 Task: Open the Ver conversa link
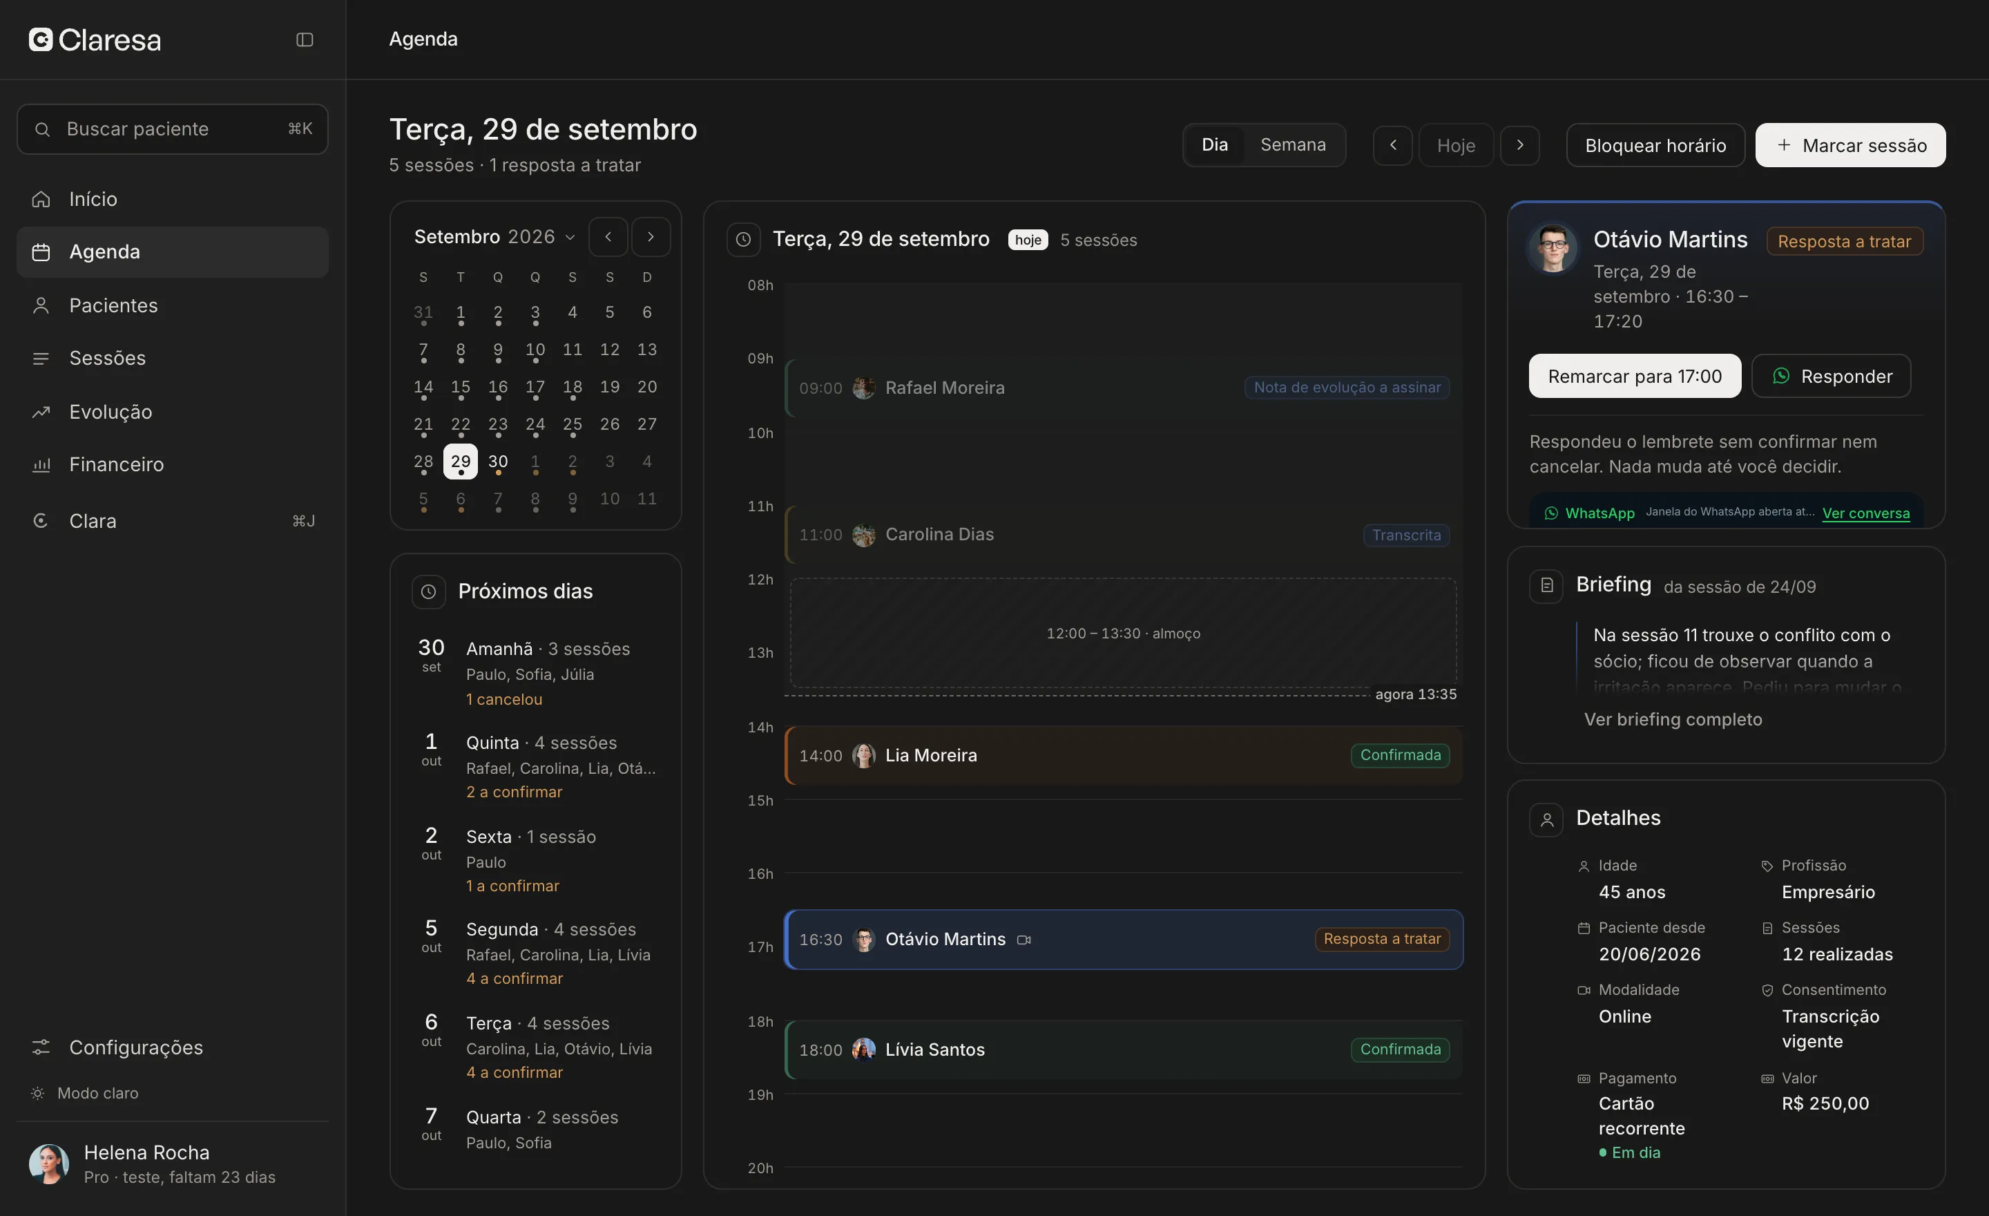click(1865, 513)
